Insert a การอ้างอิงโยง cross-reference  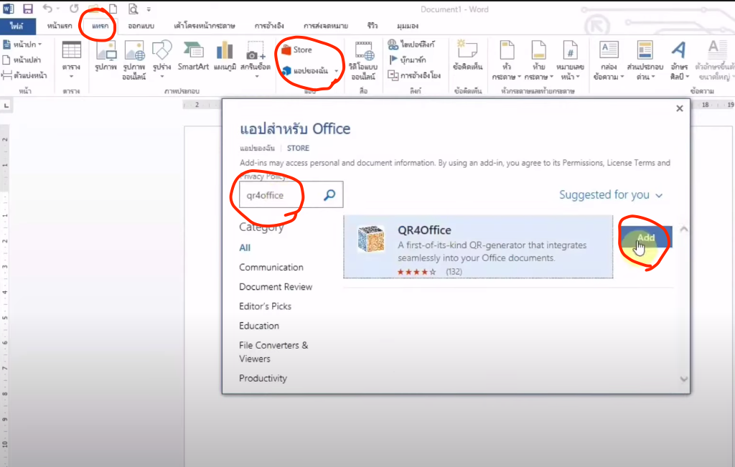pyautogui.click(x=414, y=75)
